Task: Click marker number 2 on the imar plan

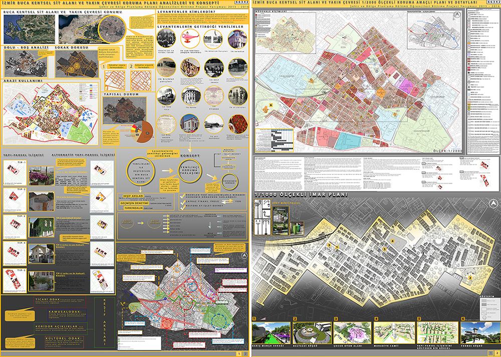Action: pyautogui.click(x=470, y=278)
